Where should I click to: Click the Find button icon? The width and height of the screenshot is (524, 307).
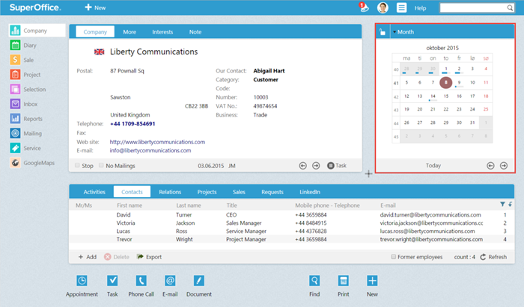point(314,281)
